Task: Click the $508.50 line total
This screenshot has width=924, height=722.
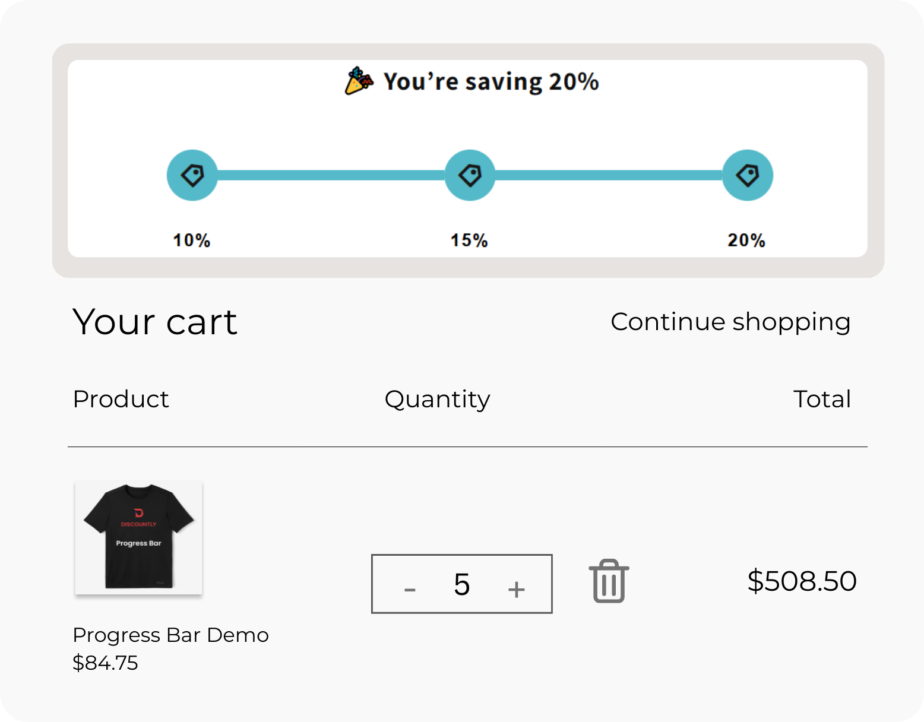Action: 802,581
